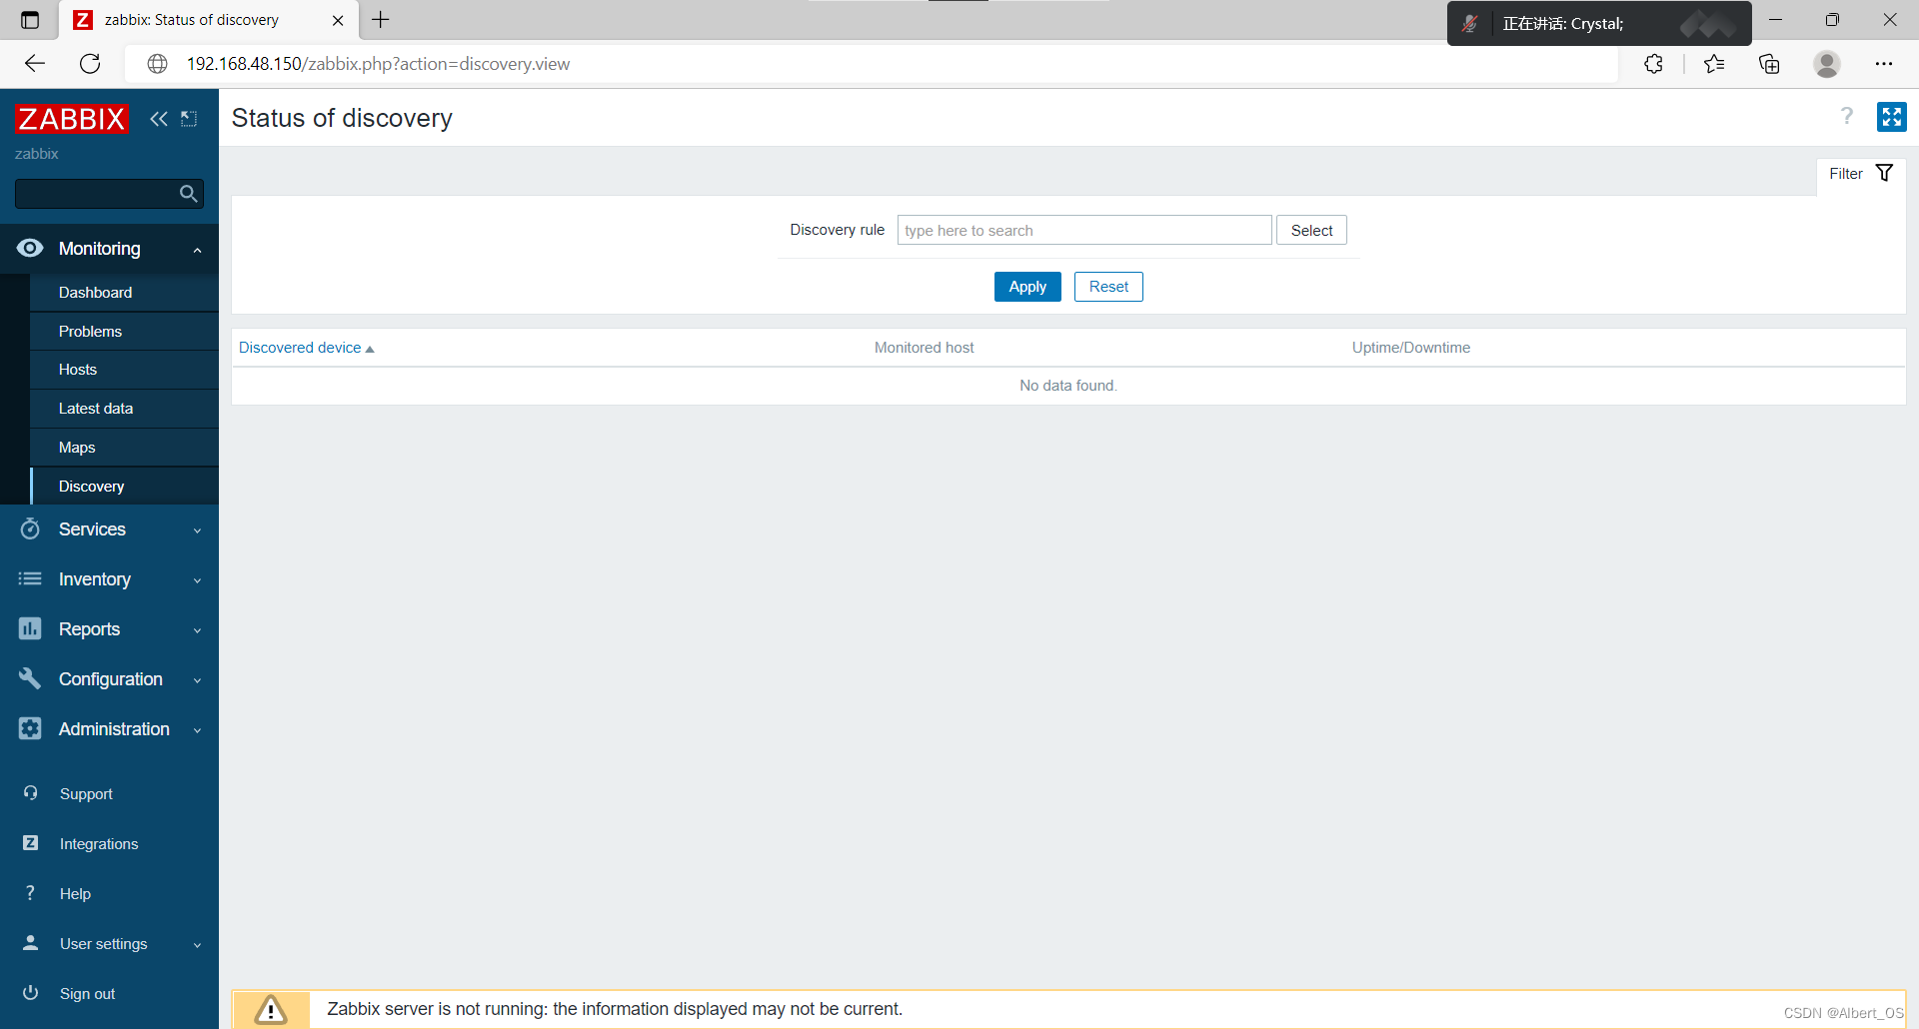Click the sidebar search magnifier icon
The width and height of the screenshot is (1919, 1029).
pyautogui.click(x=188, y=194)
